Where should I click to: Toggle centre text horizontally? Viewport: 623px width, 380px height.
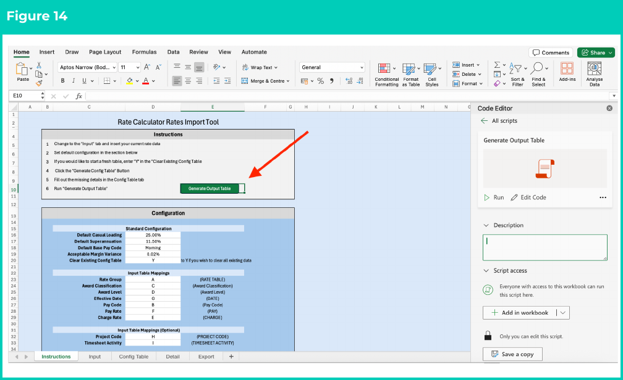click(x=188, y=81)
